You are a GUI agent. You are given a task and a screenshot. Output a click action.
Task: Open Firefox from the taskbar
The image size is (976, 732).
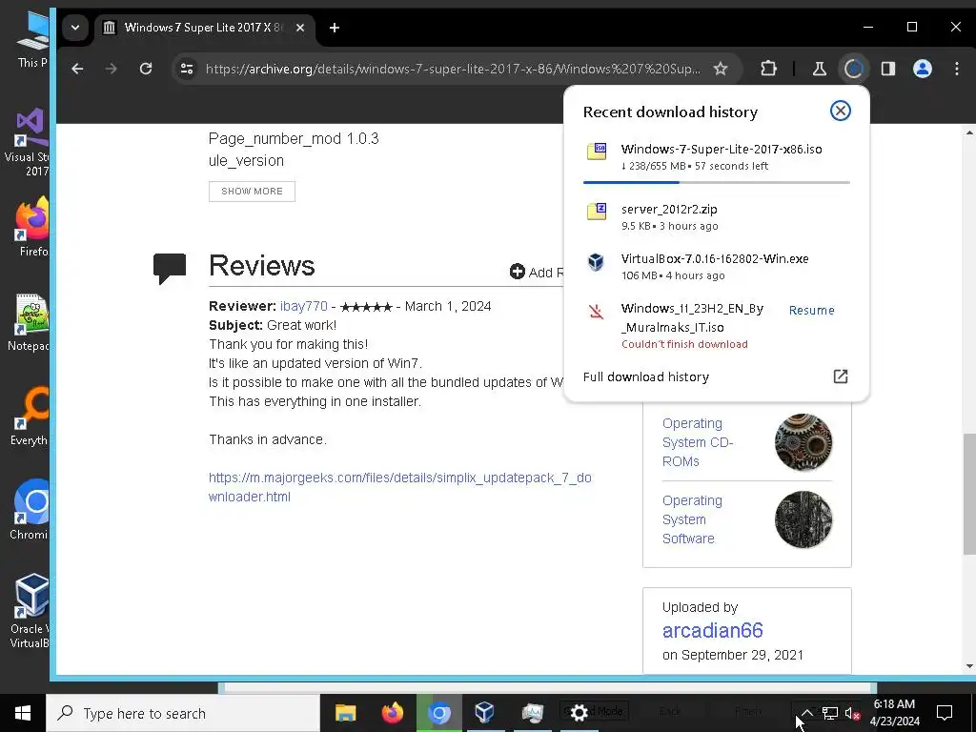pos(392,713)
